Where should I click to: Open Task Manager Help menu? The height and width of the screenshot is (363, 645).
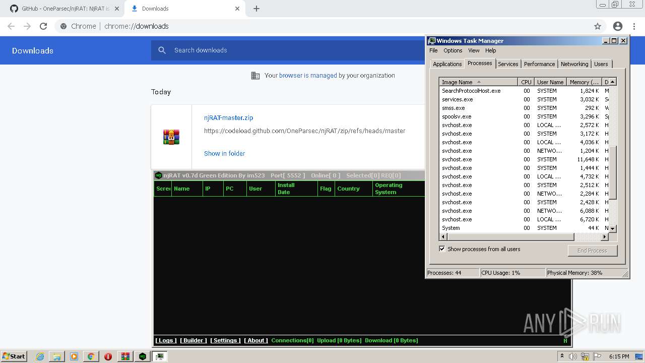point(490,50)
